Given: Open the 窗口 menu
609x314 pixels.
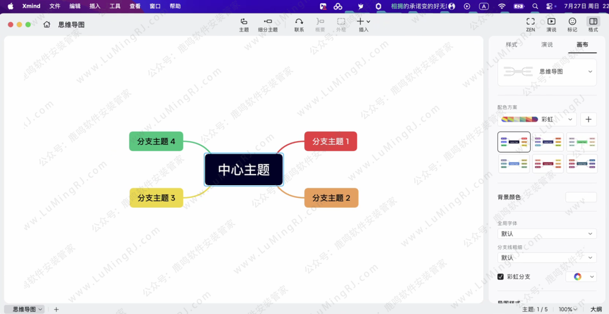Looking at the screenshot, I should 155,6.
